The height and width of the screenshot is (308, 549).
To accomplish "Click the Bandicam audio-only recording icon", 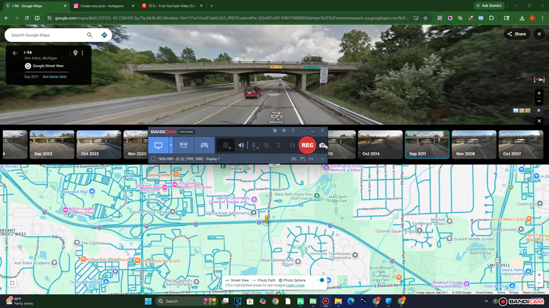I will (311, 159).
